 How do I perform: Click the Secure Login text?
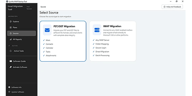tap(101, 48)
